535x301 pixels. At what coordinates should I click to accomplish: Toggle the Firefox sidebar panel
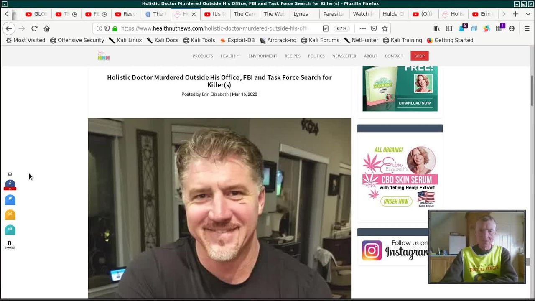[449, 28]
